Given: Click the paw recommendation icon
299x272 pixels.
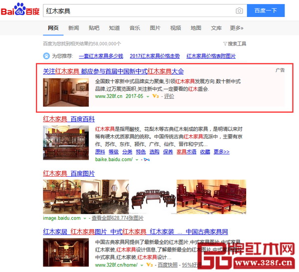Looking at the screenshot, I should (x=46, y=56).
